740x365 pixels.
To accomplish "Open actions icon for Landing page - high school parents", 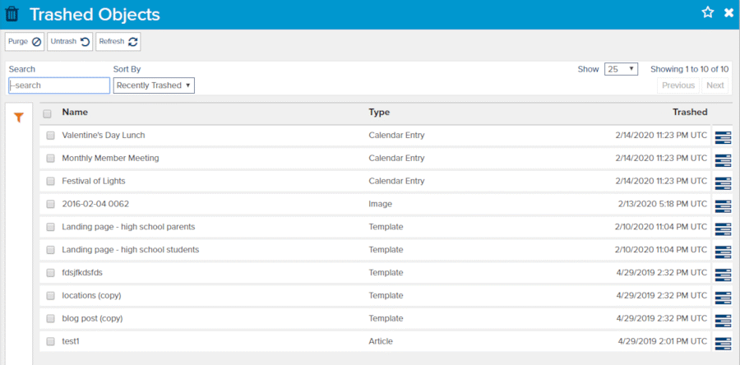I will tap(723, 229).
